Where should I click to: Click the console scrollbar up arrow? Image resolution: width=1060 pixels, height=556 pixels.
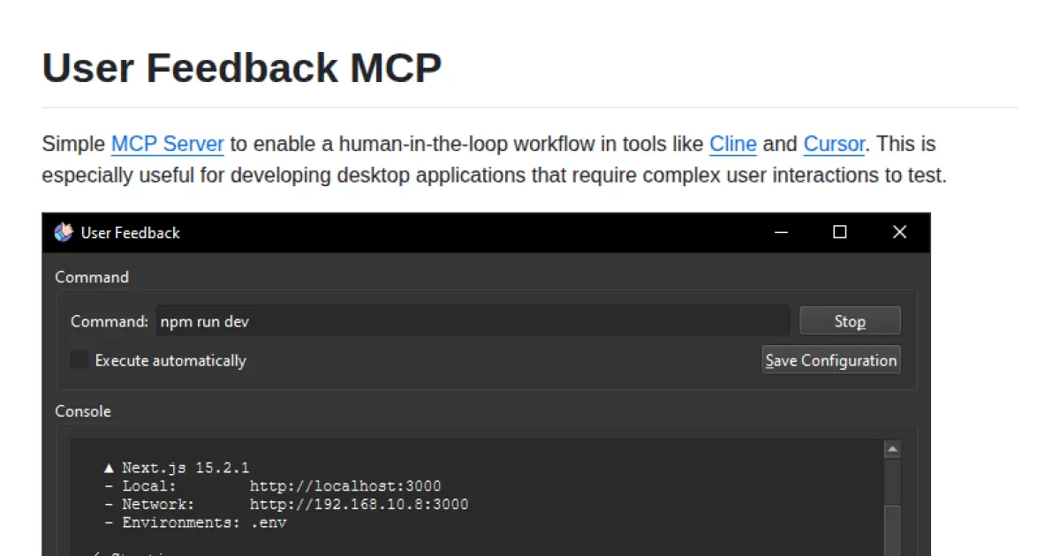(x=891, y=448)
